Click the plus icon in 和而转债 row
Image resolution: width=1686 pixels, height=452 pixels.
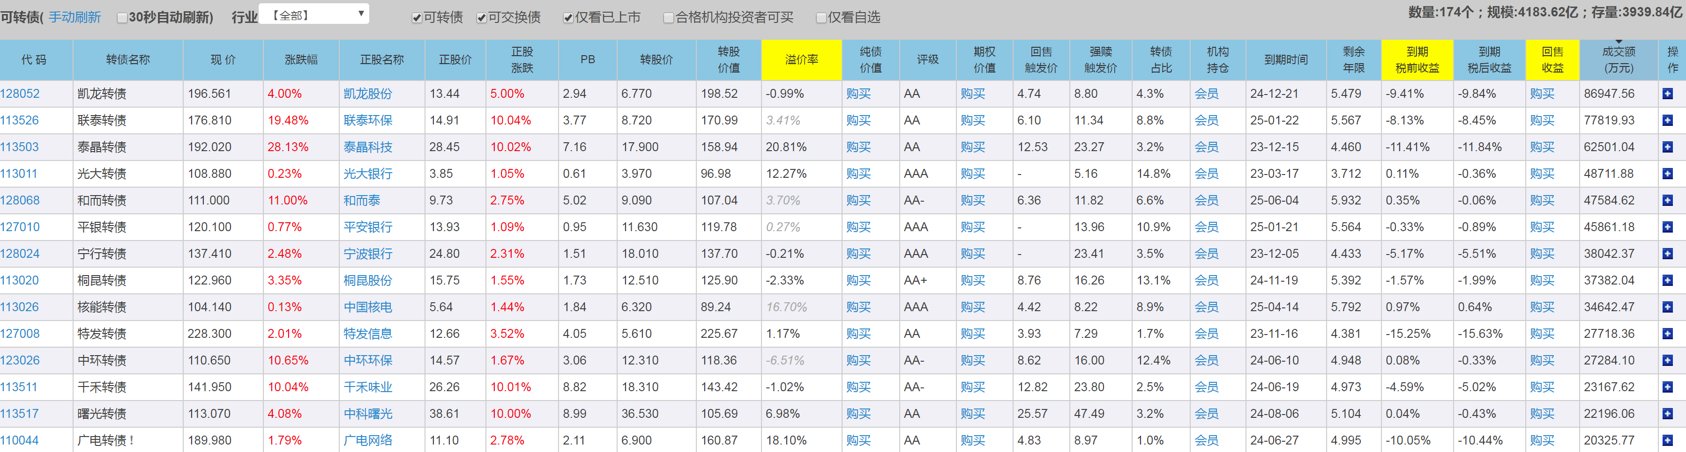[x=1667, y=201]
